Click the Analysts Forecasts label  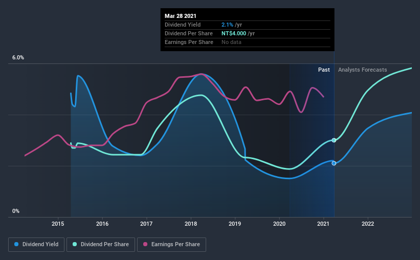point(362,70)
